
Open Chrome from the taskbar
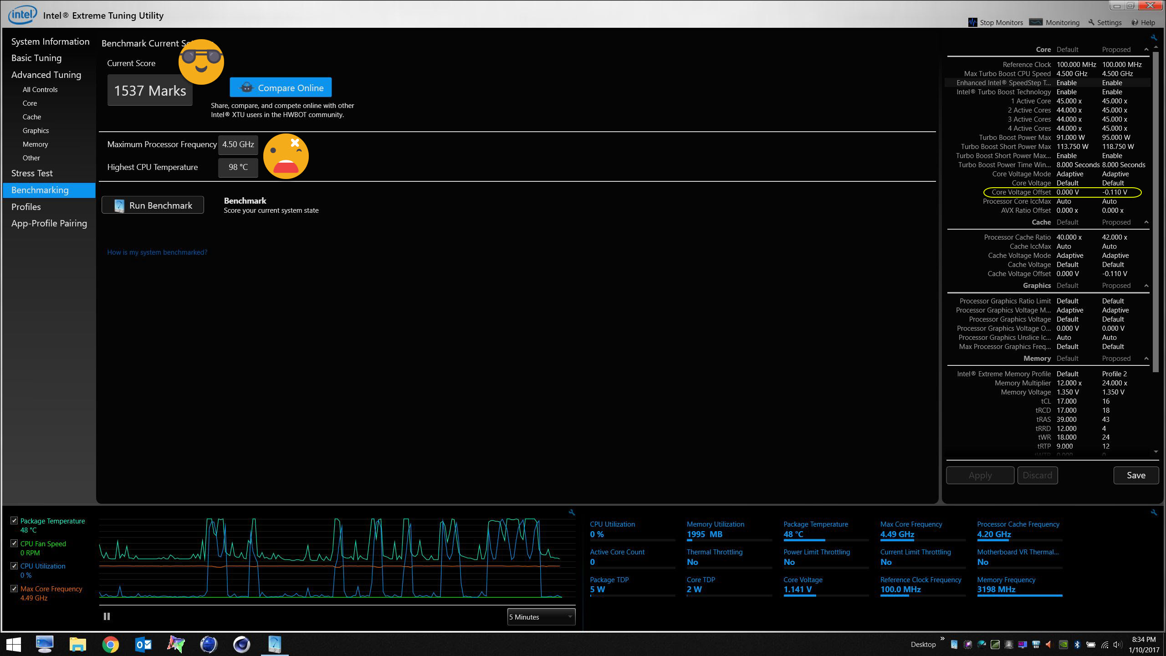pos(110,644)
